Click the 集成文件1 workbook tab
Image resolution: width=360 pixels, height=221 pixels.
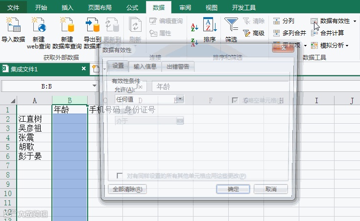[45, 69]
